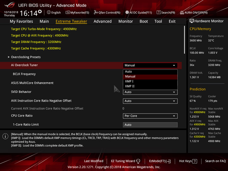Choose XMP I in the tuner list
The width and height of the screenshot is (228, 171).
click(x=150, y=81)
